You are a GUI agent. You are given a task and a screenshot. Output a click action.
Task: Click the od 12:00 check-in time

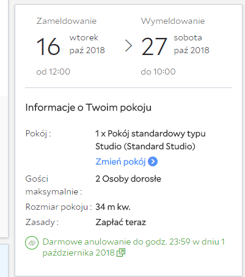click(x=53, y=72)
